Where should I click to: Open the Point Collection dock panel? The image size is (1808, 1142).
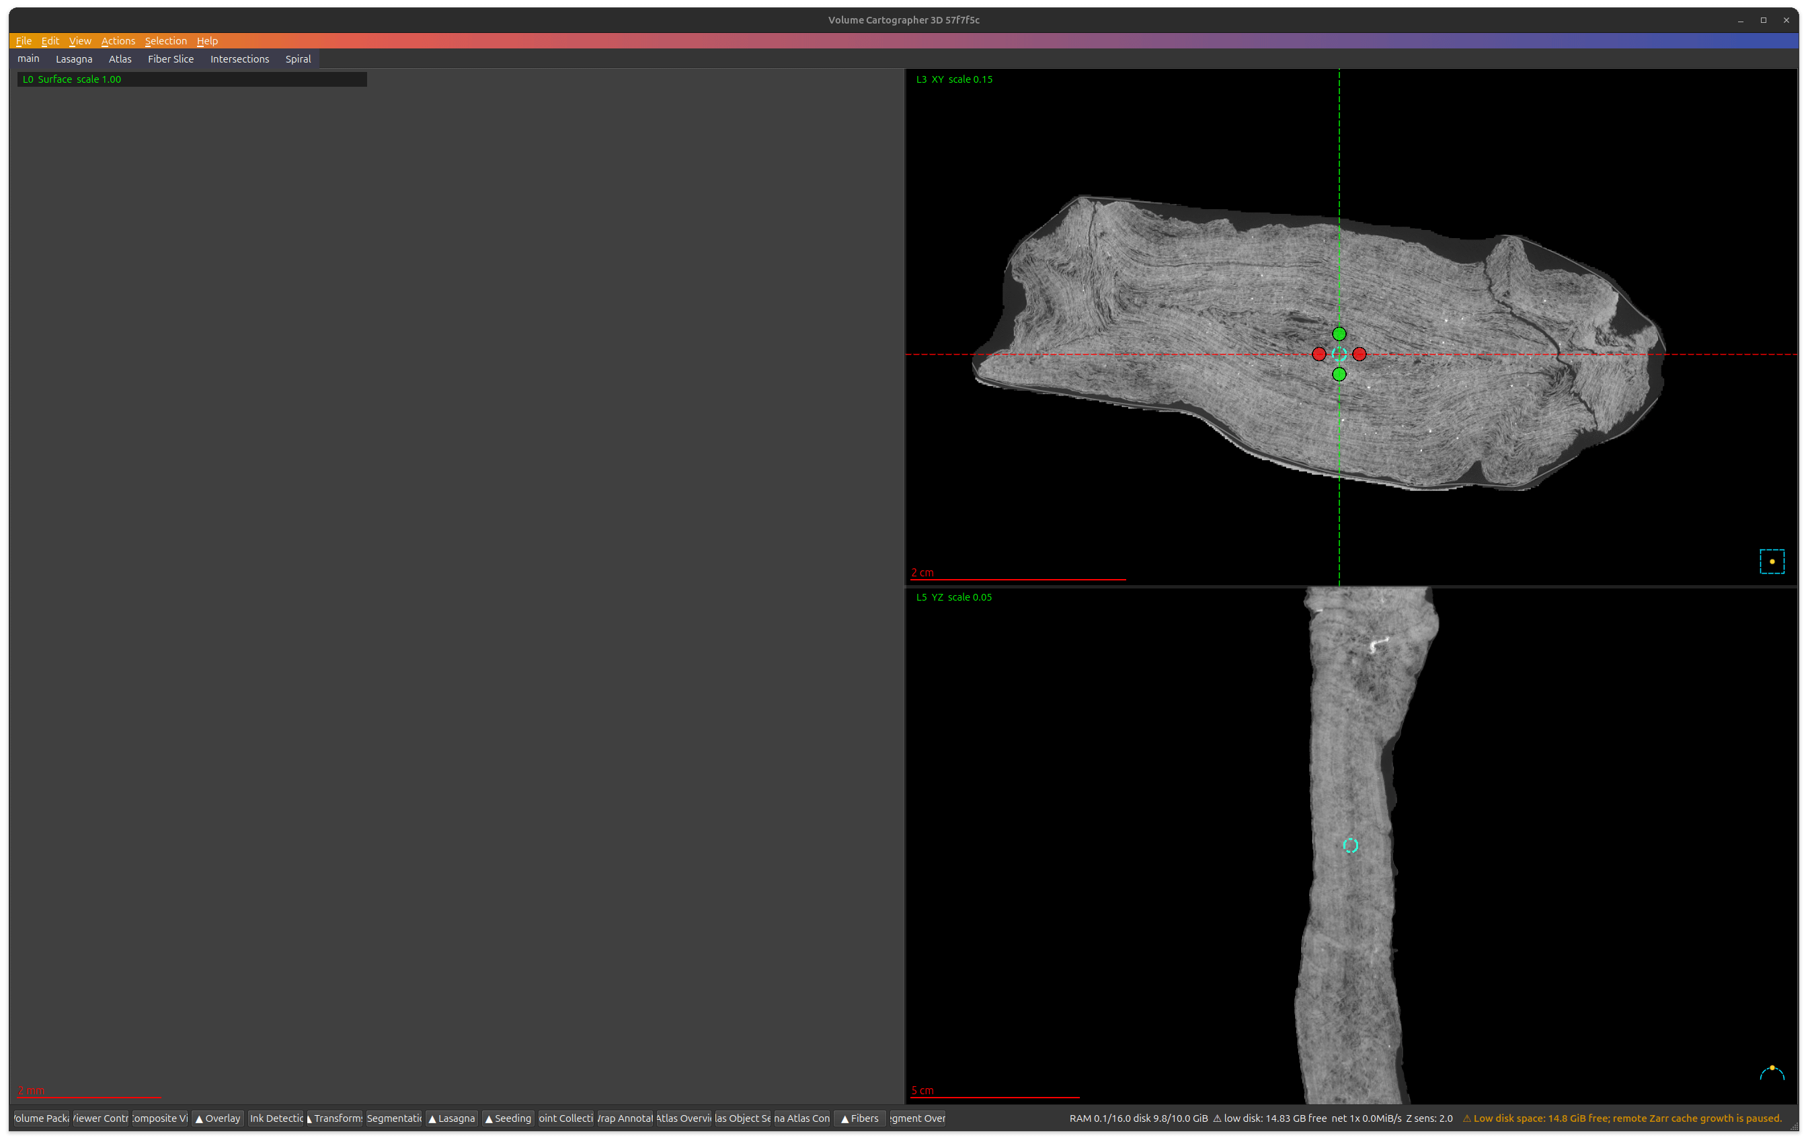[x=565, y=1118]
